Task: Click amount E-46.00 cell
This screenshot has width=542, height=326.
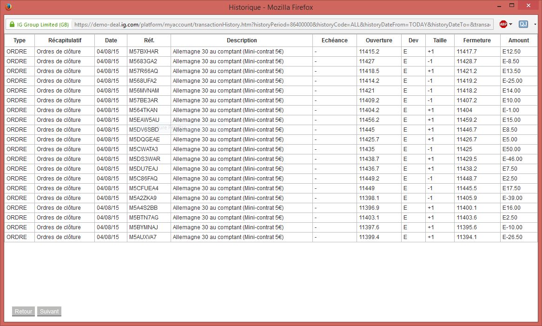Action: click(519, 159)
